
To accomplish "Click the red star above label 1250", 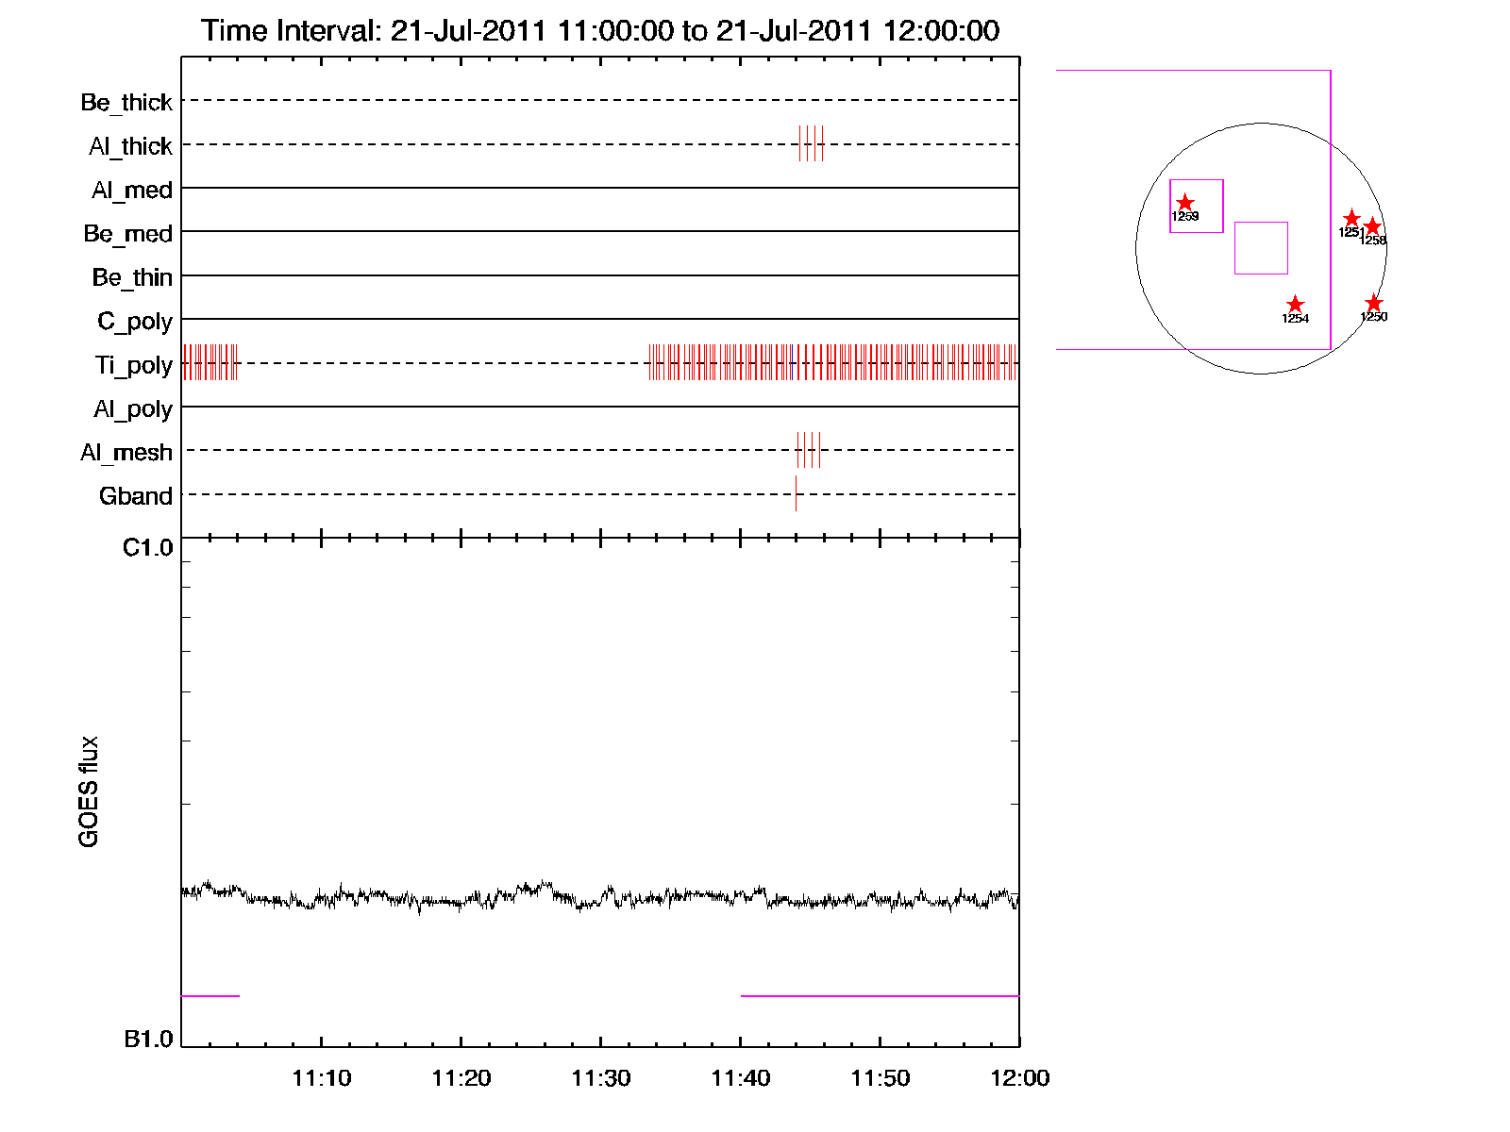I will click(1373, 303).
